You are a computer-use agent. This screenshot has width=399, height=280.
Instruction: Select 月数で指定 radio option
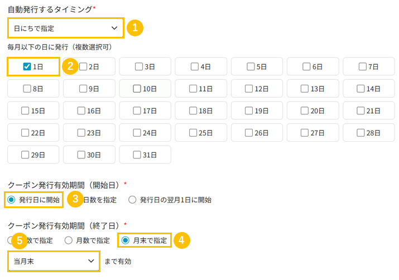(x=69, y=240)
